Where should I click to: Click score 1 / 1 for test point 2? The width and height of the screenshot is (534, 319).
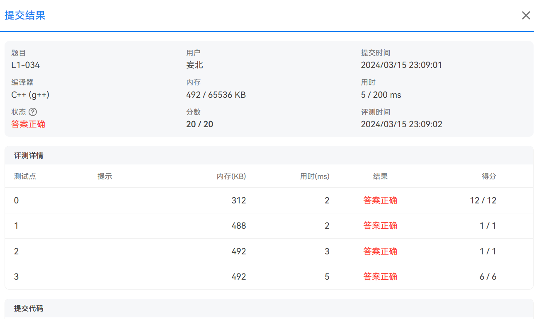coord(488,251)
